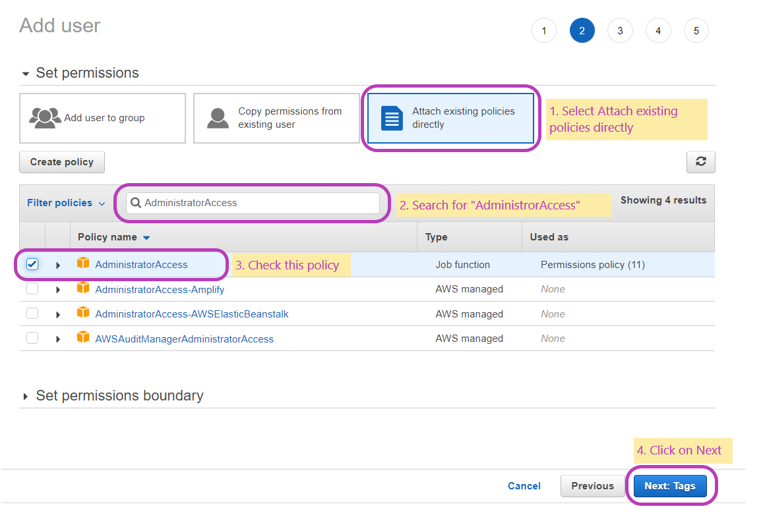Click the orange policy icon beside AdministratorAccess
Screen dimensions: 765x519
tap(83, 263)
